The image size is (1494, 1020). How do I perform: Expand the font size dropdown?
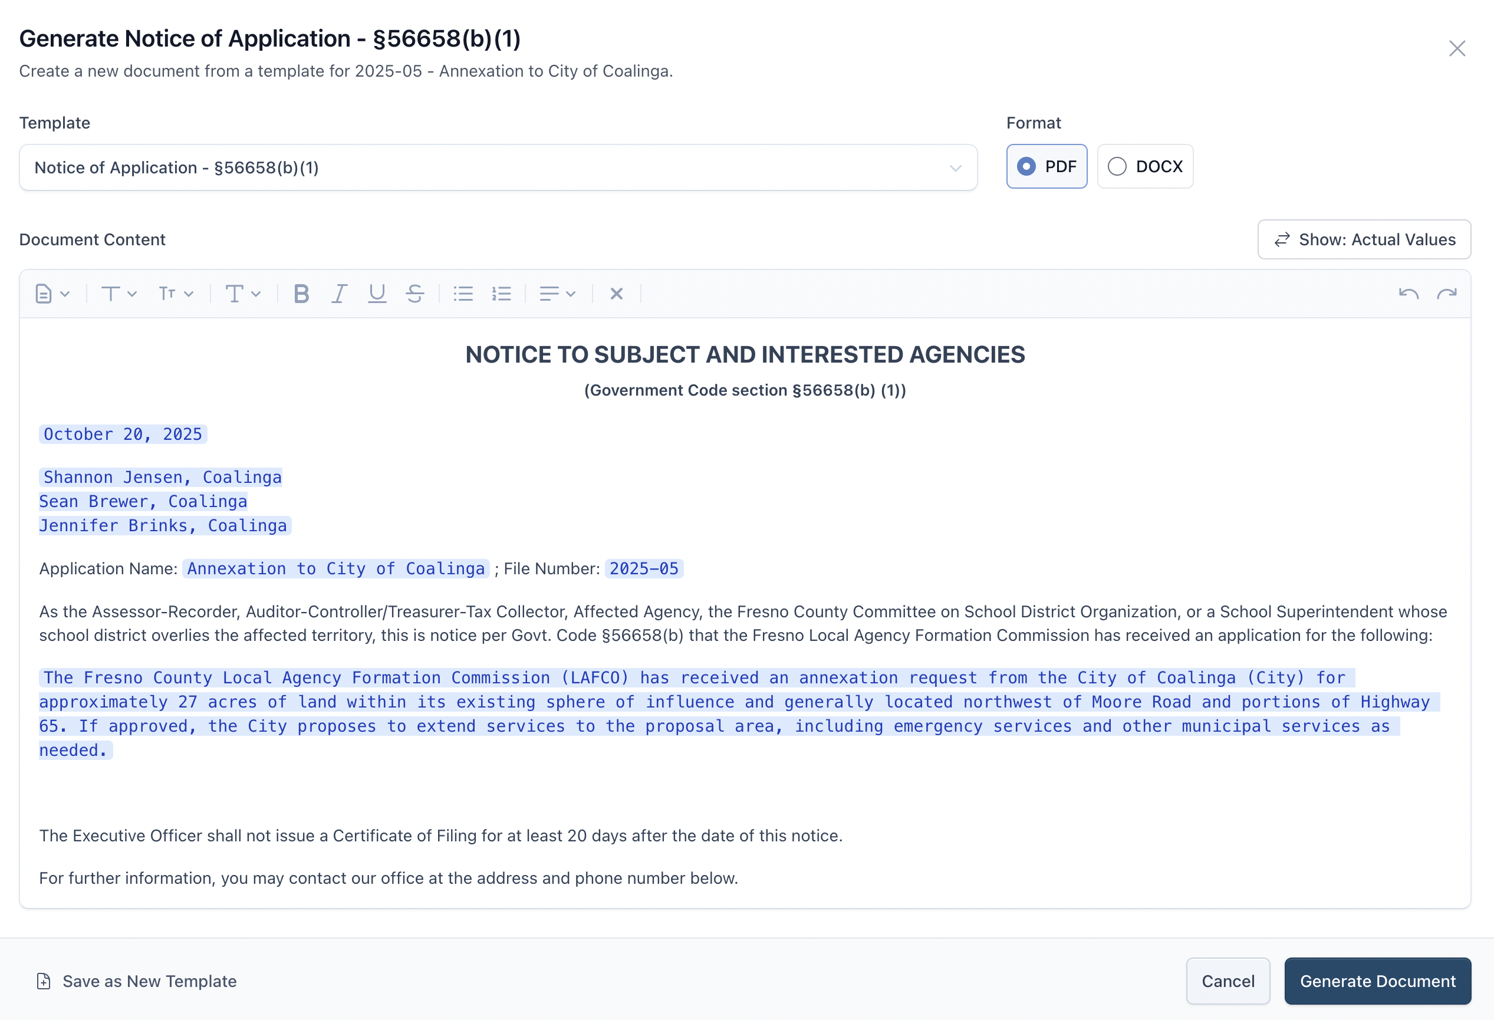tap(176, 294)
